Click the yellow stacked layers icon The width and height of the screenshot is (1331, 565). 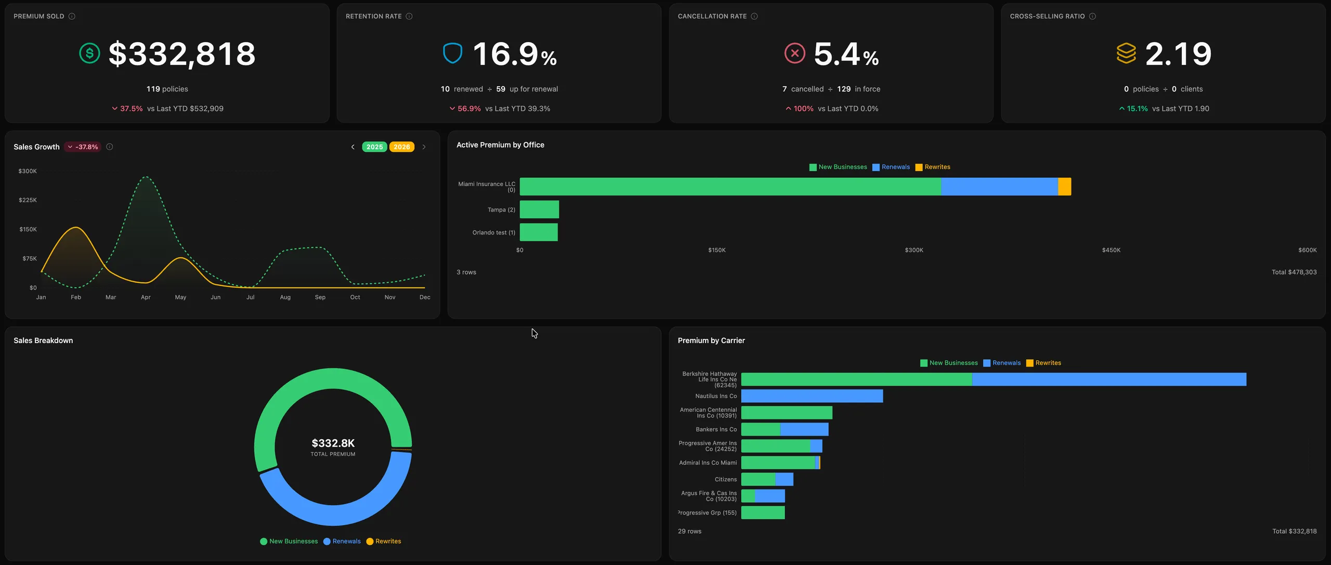pyautogui.click(x=1126, y=53)
